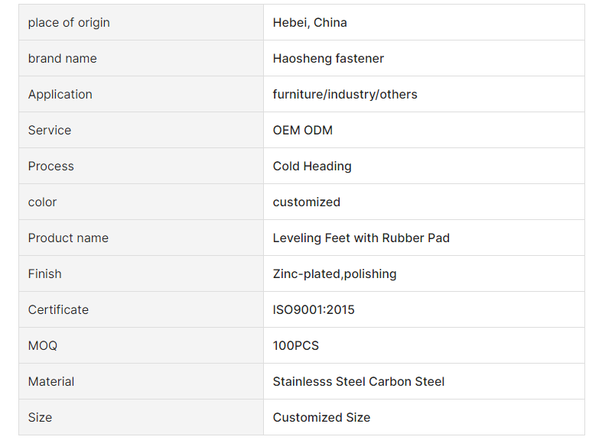The image size is (589, 440).
Task: Click the 'Finish' row label
Action: (x=45, y=274)
